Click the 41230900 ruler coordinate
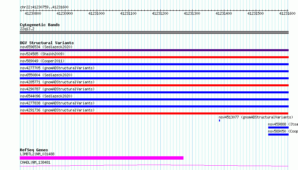Screen dimensions: 298x170 (x=65, y=13)
